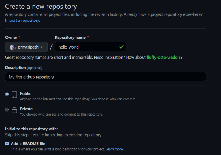Viewport: 221px width, 155px height.
Task: Click the Description field with My first github repository
Action: (x=106, y=77)
